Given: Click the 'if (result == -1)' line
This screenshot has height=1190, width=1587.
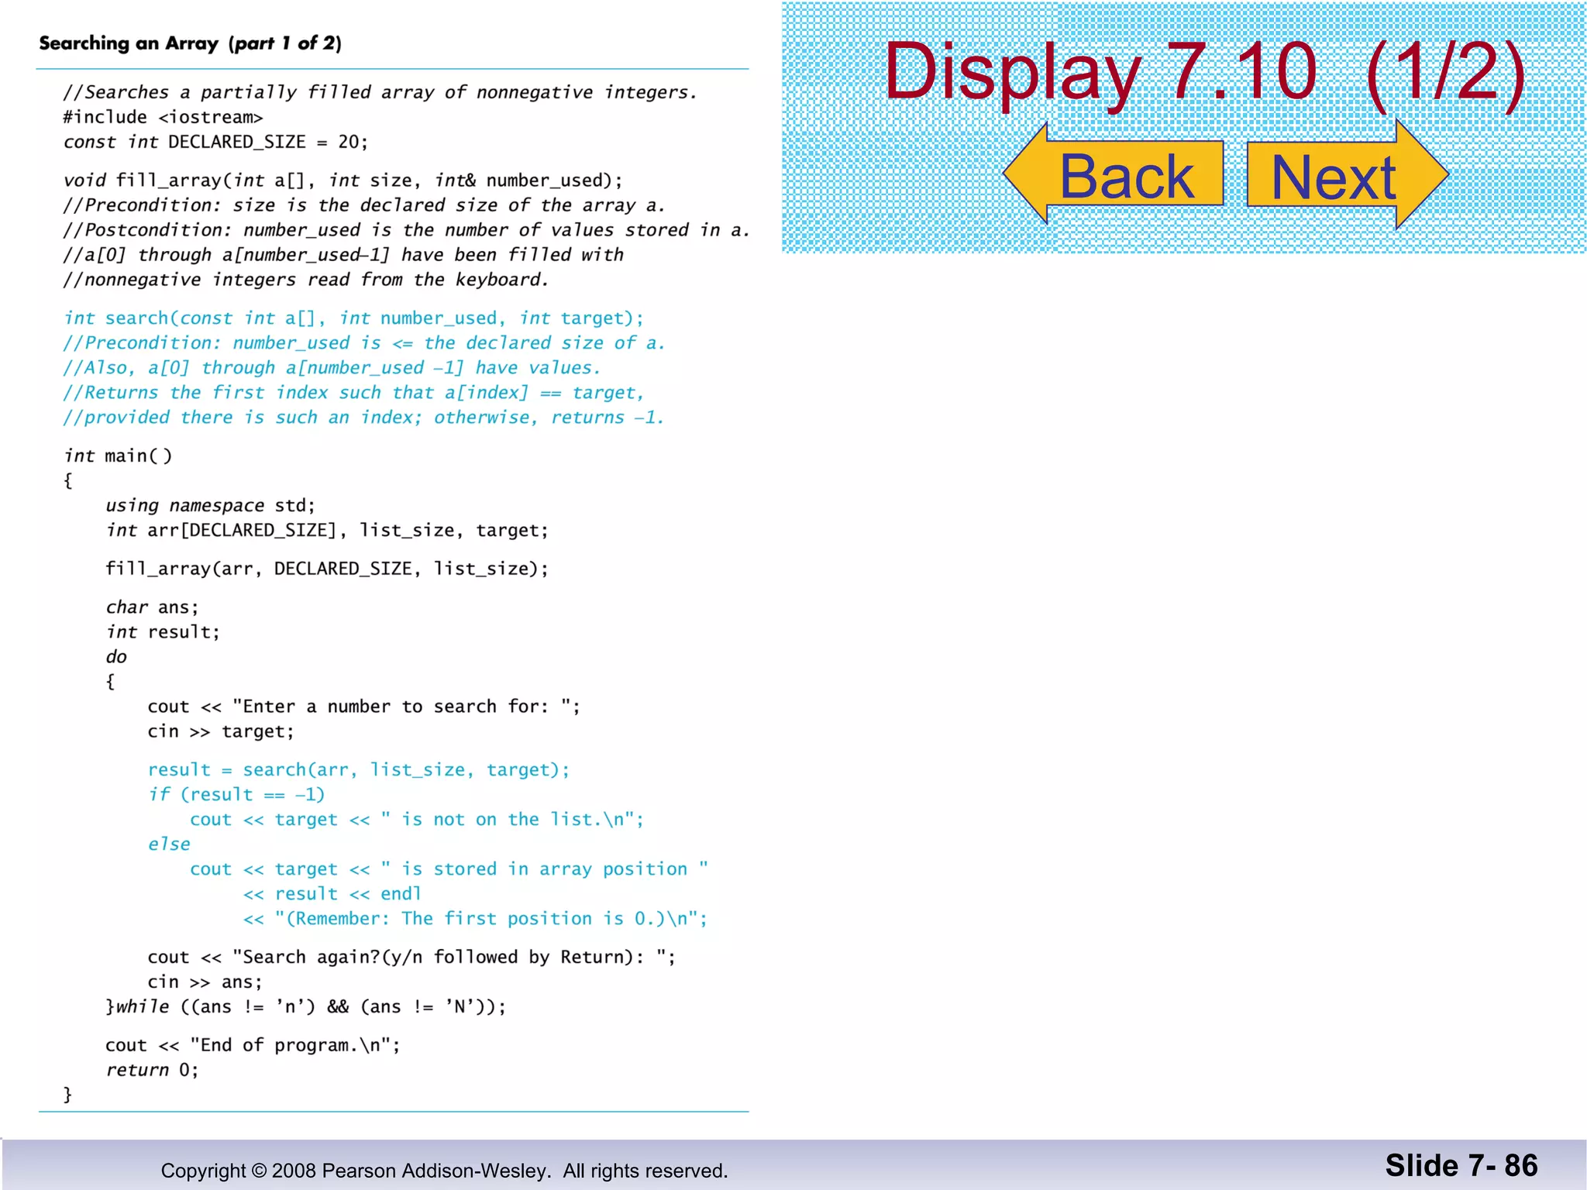Looking at the screenshot, I should click(x=236, y=794).
